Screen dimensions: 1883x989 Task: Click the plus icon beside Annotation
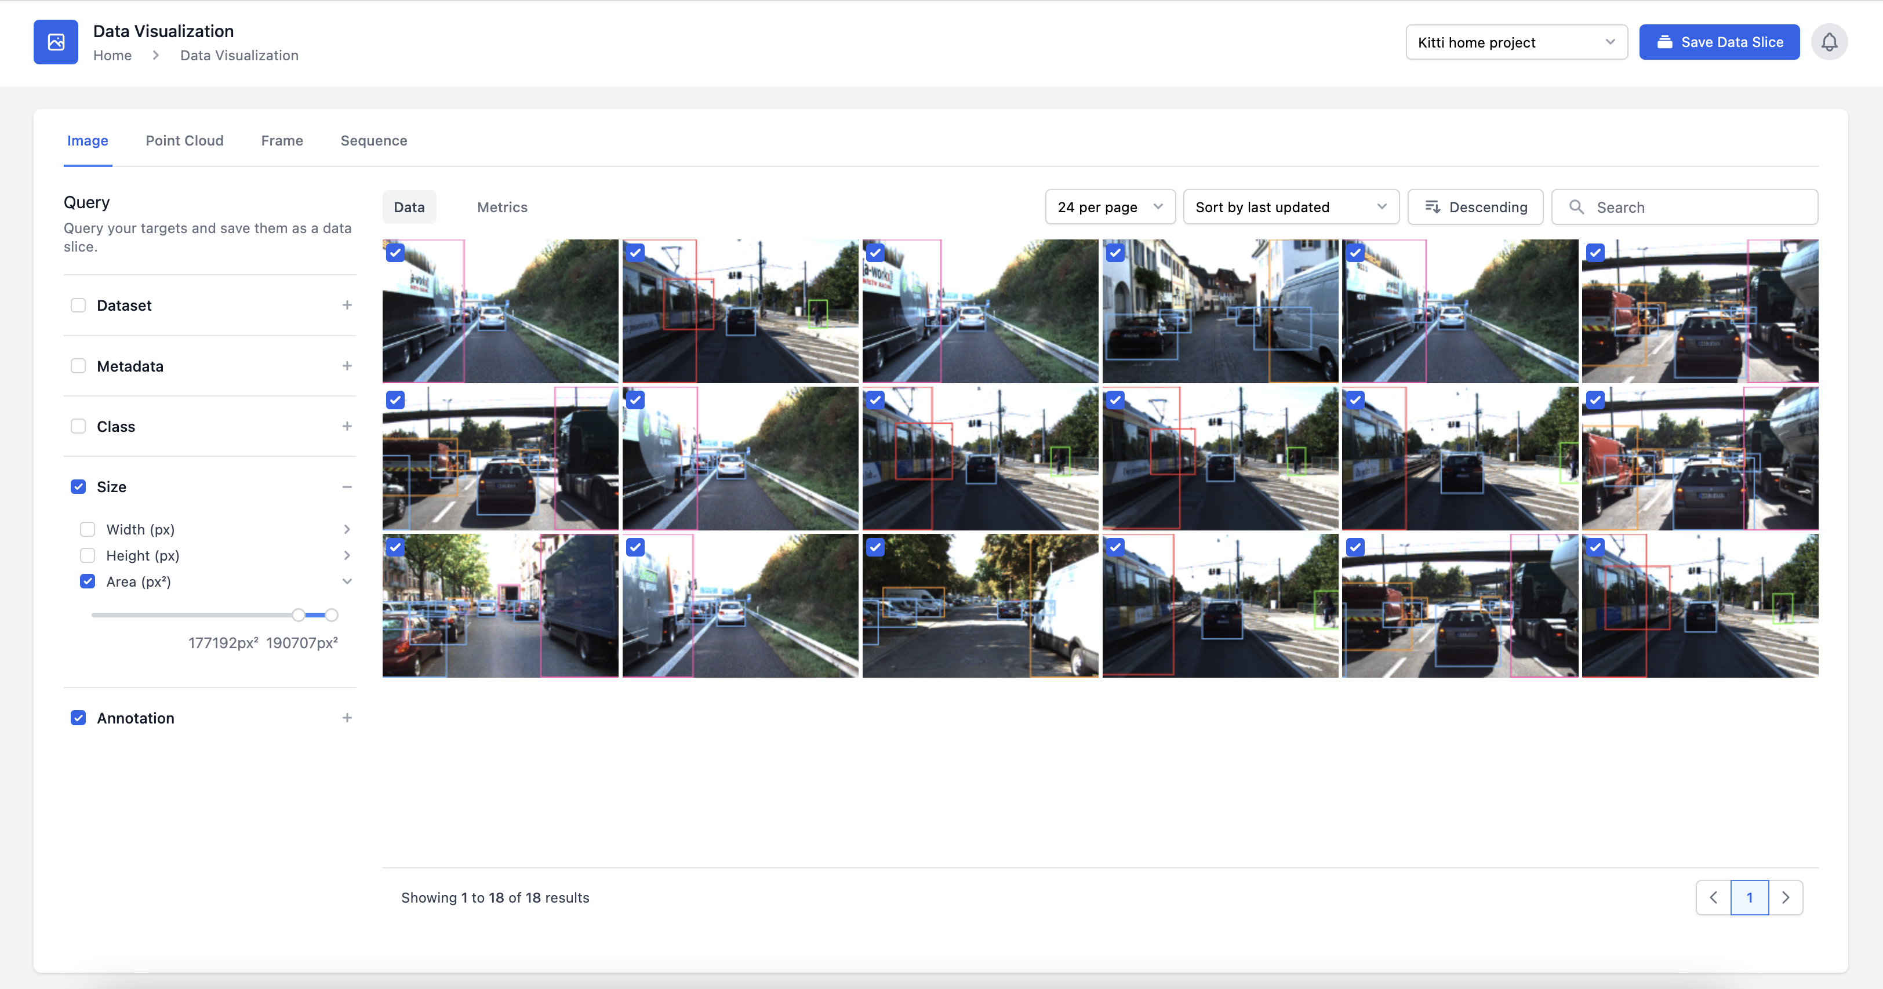pos(347,718)
